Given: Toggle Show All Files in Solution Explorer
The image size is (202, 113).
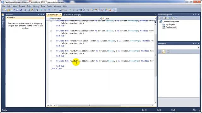Looking at the screenshot, I should pyautogui.click(x=164, y=18).
